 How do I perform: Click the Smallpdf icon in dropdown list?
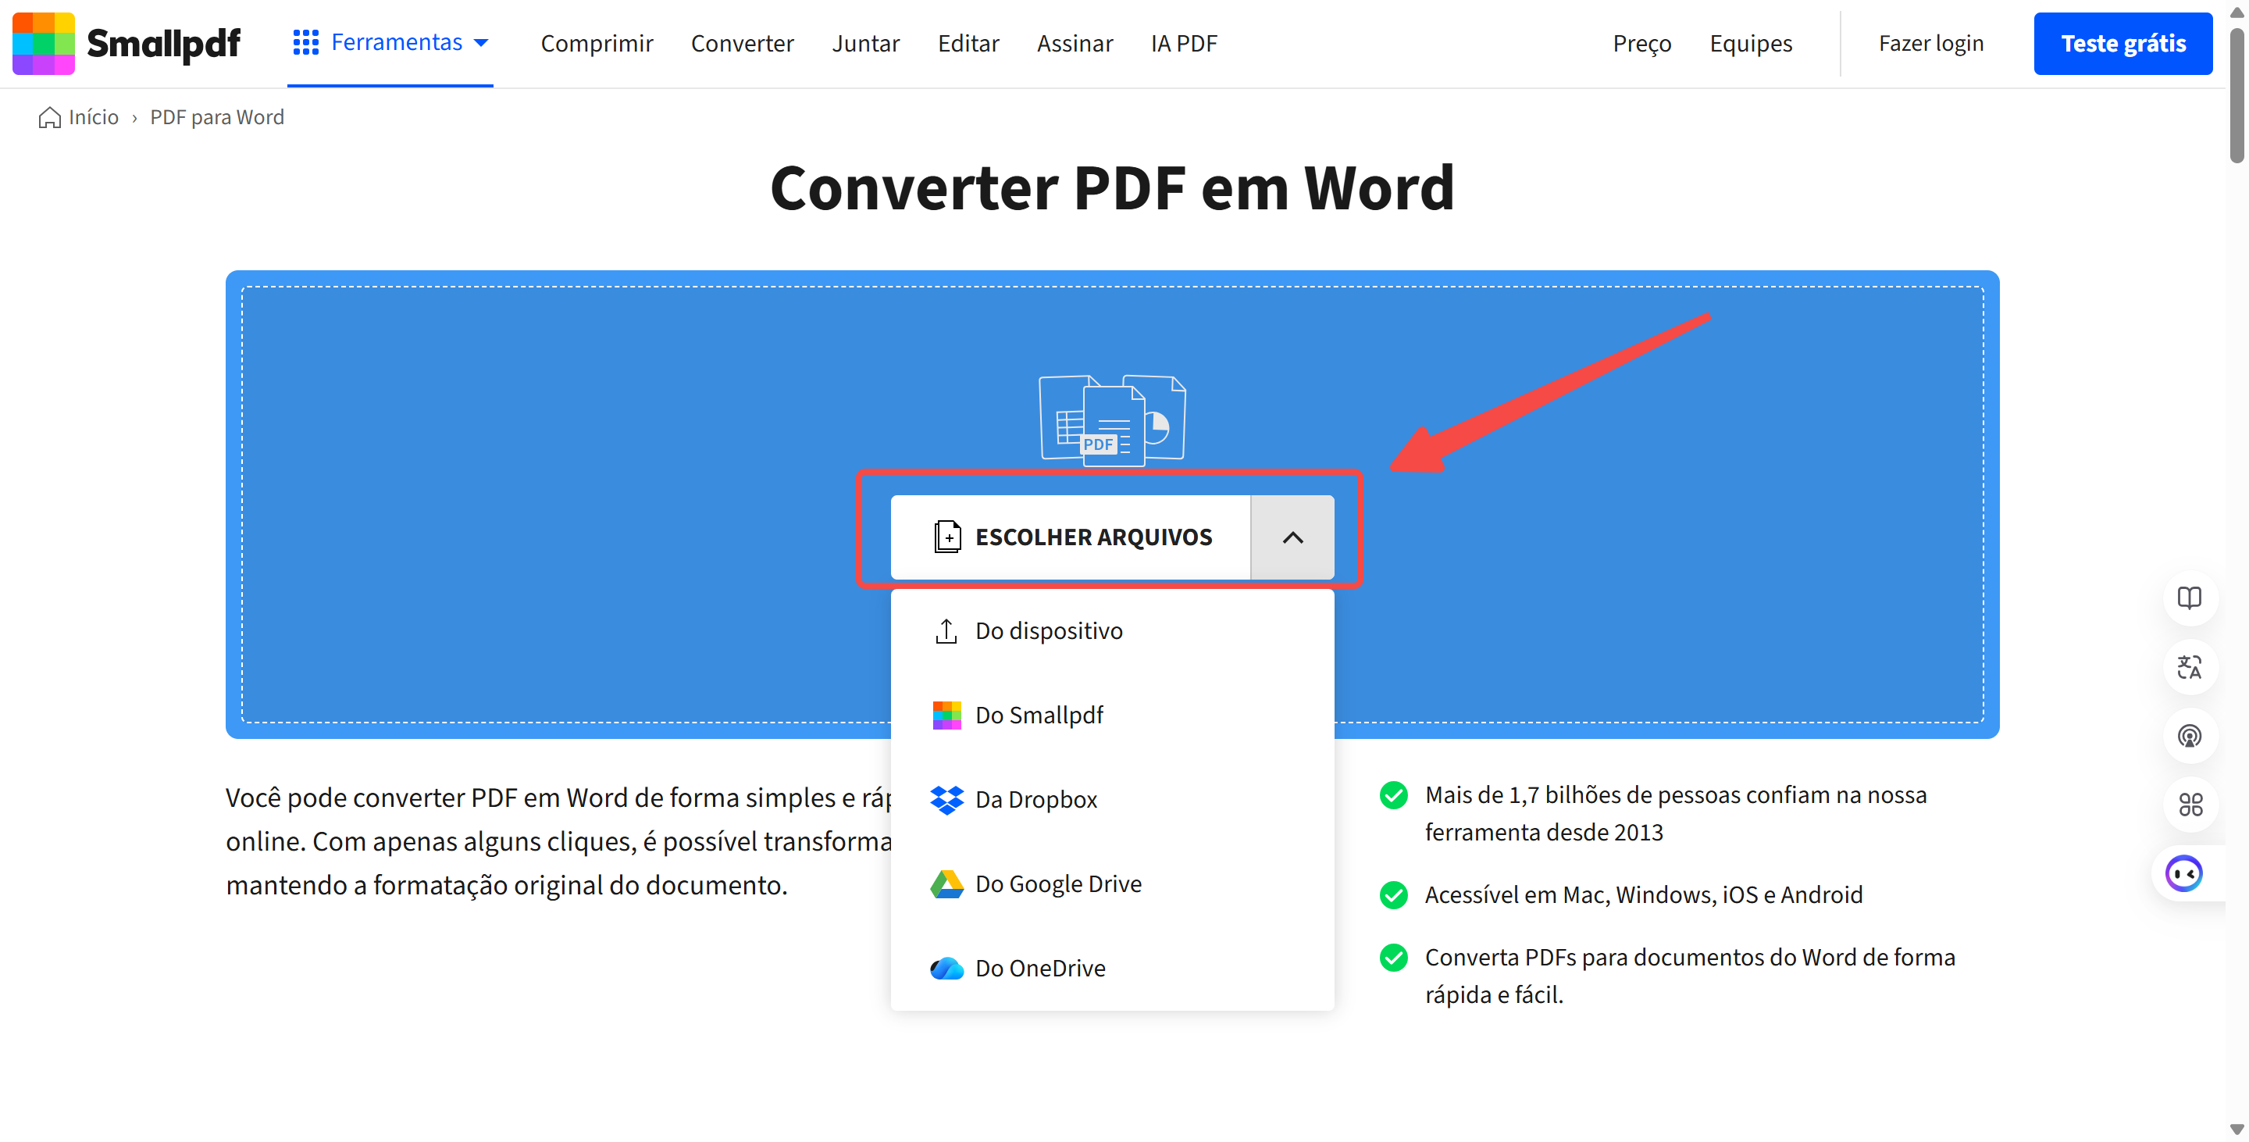946,715
